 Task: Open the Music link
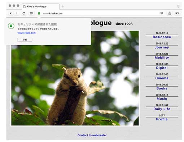[162, 99]
